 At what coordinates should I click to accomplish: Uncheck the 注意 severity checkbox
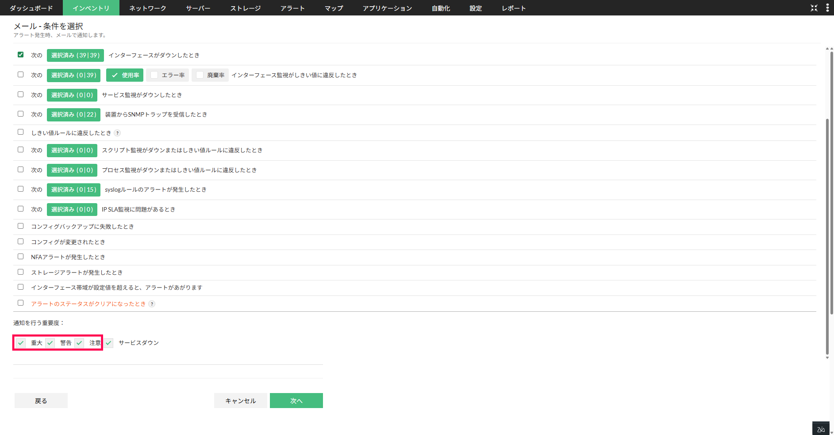79,343
